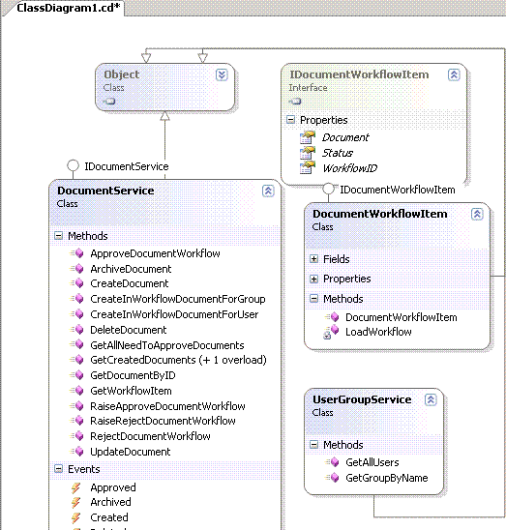The height and width of the screenshot is (530, 506).
Task: Click the GetDocumentByID method icon
Action: [76, 375]
